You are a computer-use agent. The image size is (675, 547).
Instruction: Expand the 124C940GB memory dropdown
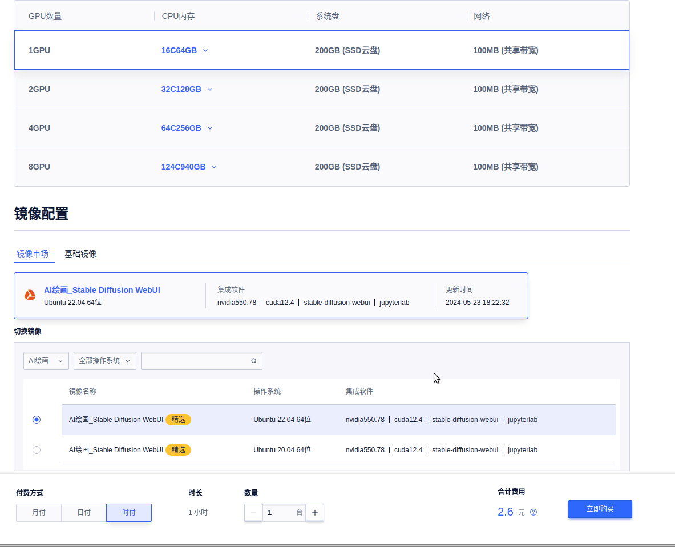[x=189, y=167]
